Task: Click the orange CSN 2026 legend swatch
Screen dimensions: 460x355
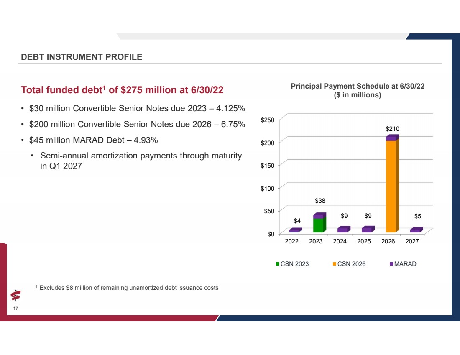Action: pos(334,264)
